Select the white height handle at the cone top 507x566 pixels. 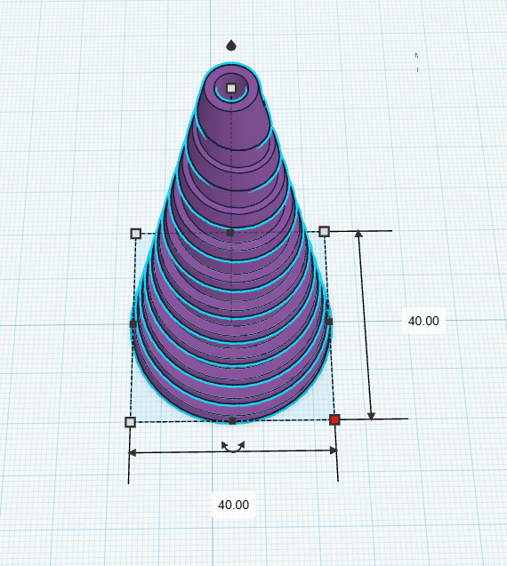pyautogui.click(x=231, y=88)
